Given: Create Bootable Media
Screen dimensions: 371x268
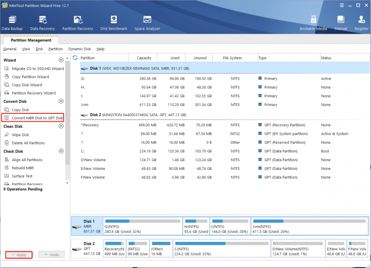Looking at the screenshot, I should pyautogui.click(x=313, y=23).
